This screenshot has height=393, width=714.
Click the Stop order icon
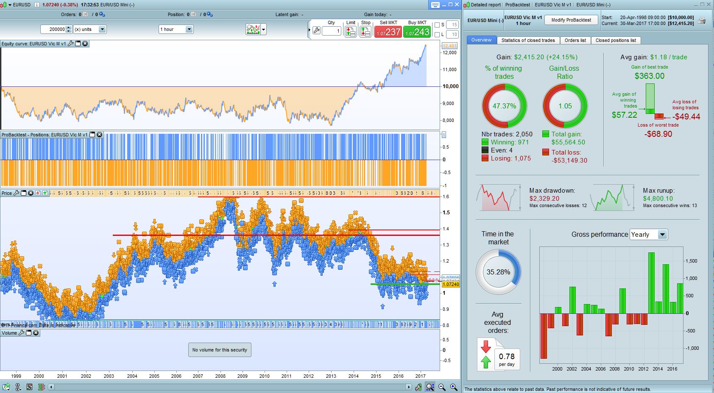click(x=365, y=32)
